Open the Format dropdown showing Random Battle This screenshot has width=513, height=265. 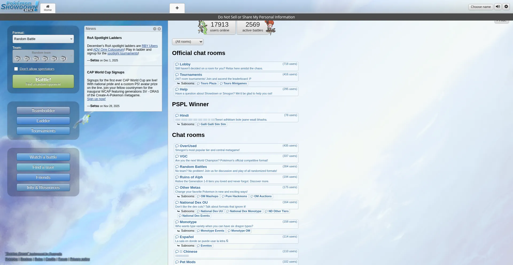[43, 39]
